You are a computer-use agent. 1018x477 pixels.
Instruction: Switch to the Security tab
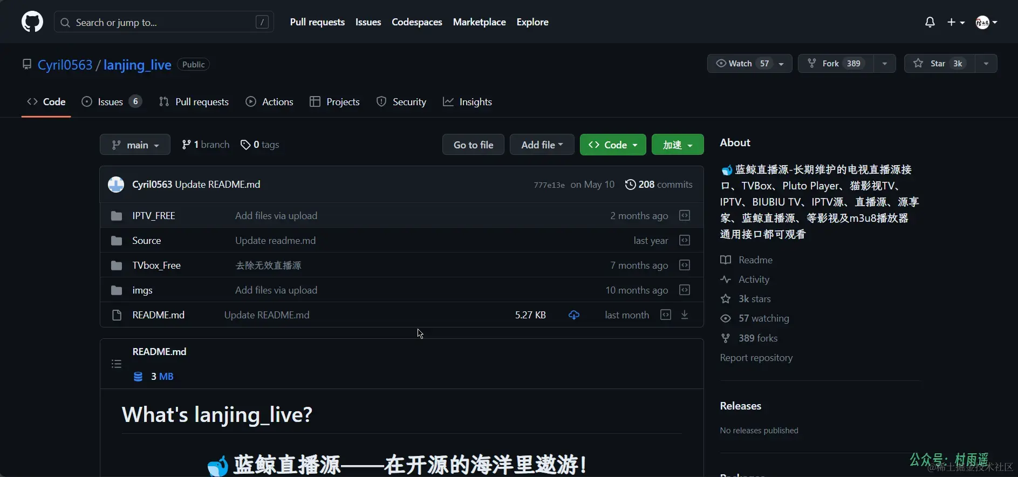coord(401,102)
